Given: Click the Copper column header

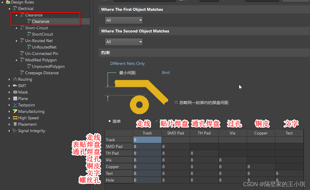Looking at the screenshot, I should pos(261,133).
